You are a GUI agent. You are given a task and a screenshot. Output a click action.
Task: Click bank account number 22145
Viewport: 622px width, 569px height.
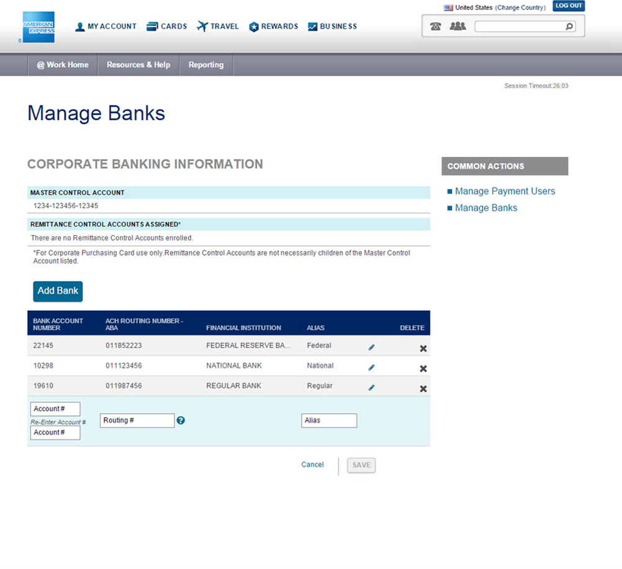[x=43, y=346]
